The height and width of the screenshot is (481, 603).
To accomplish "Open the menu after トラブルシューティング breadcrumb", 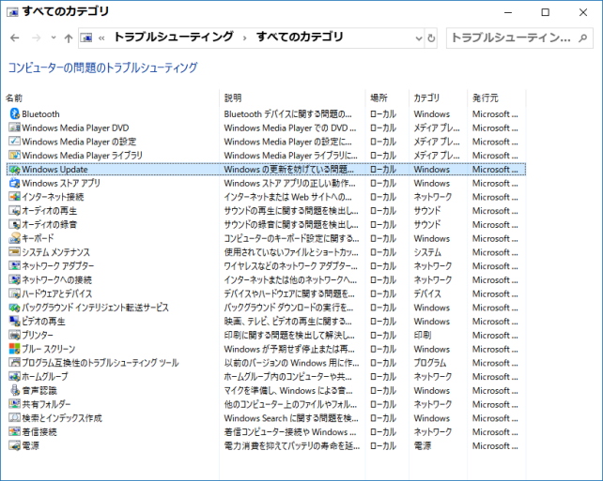I will point(244,38).
